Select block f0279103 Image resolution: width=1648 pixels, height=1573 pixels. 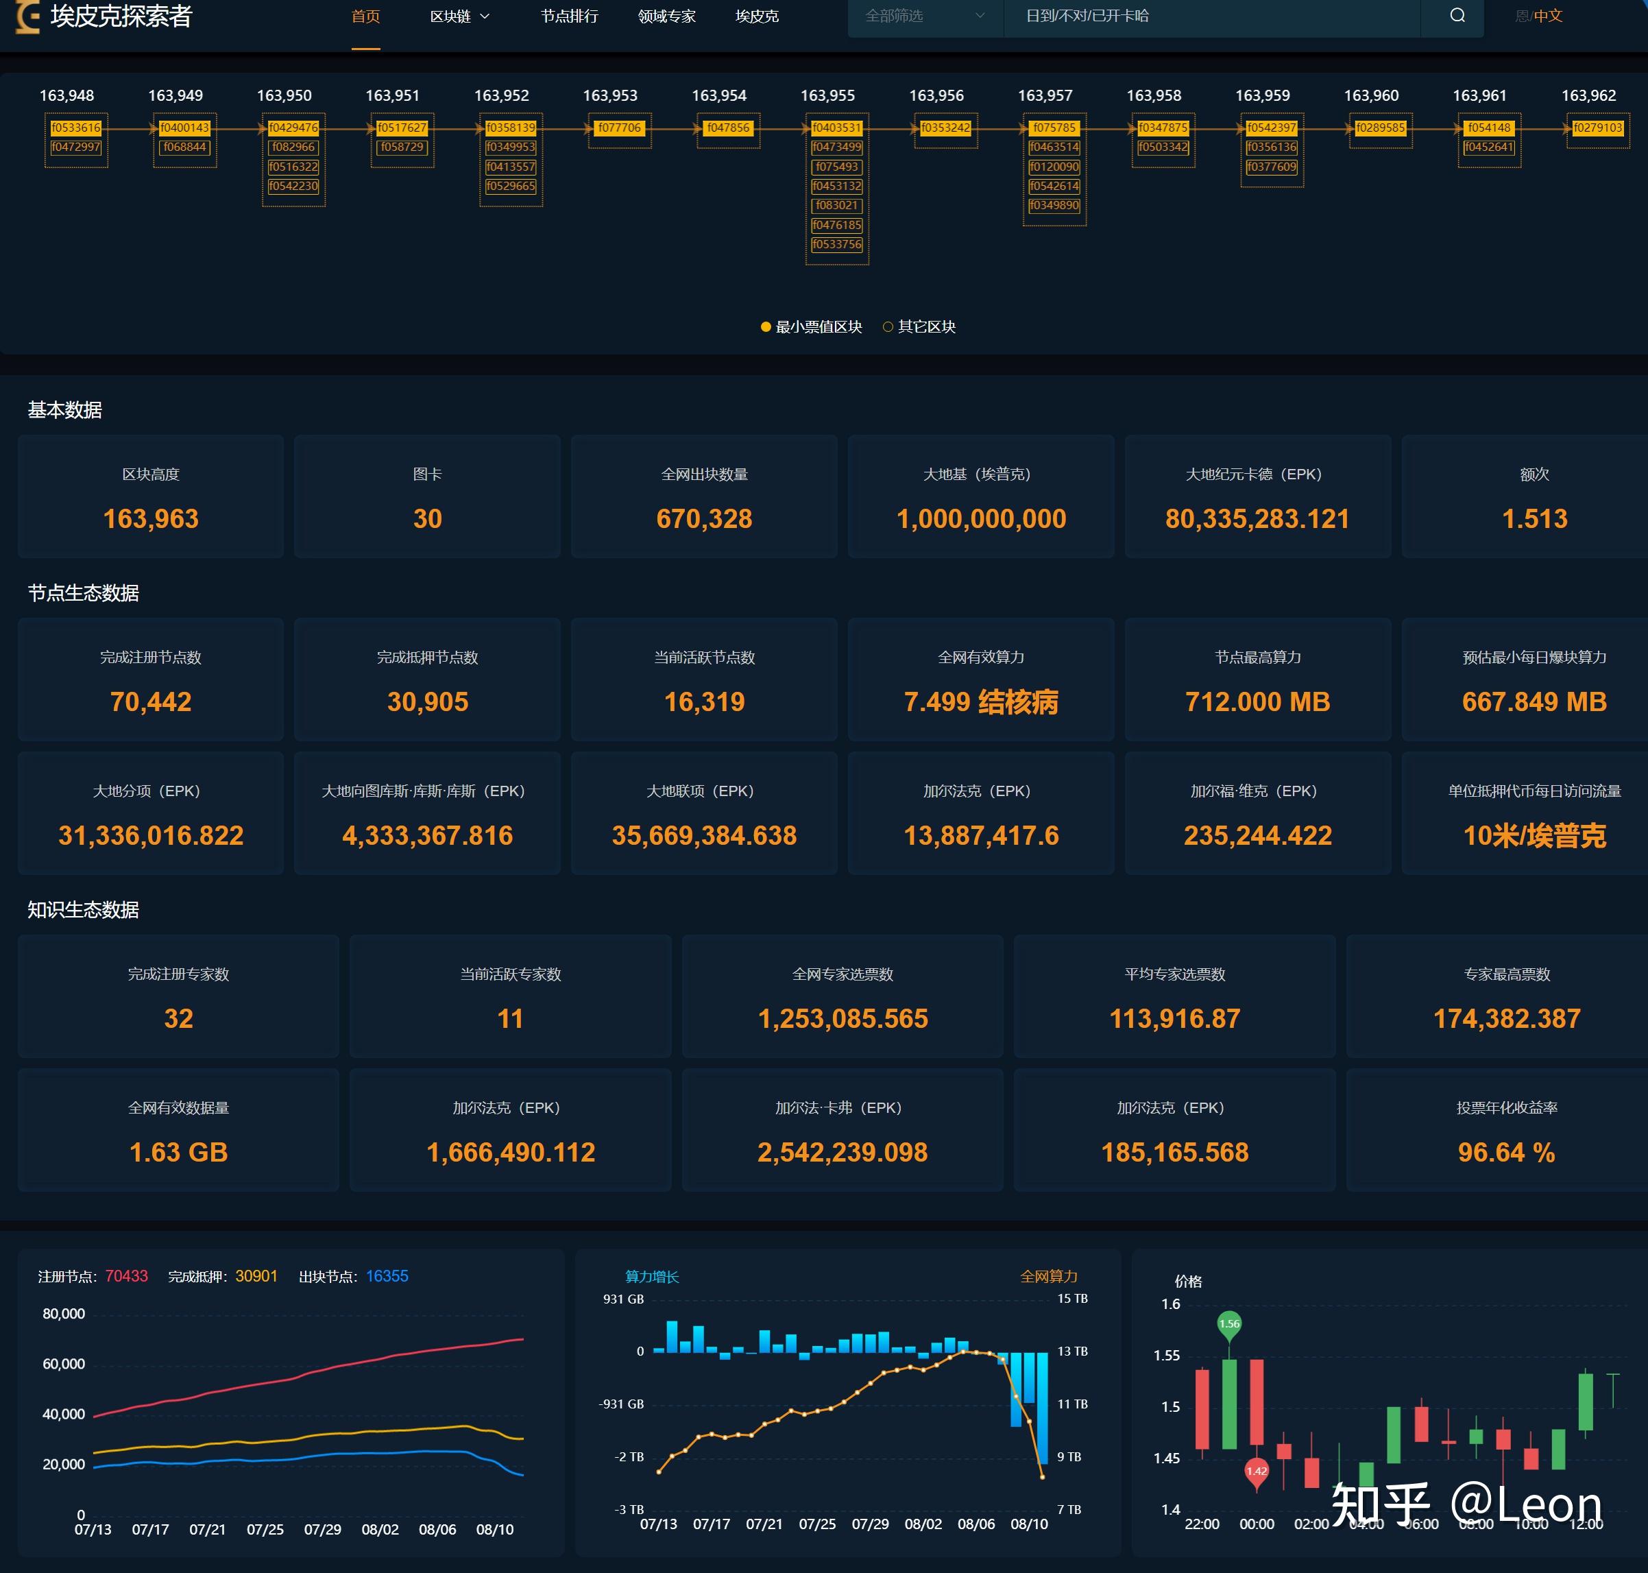point(1598,128)
